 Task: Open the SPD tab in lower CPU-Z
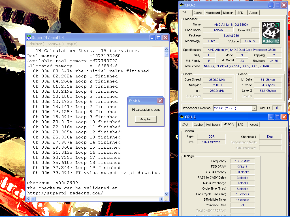coord(240,125)
